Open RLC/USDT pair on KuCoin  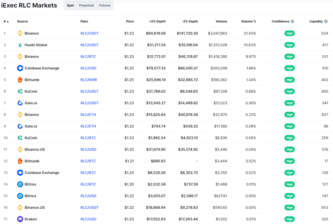pyautogui.click(x=89, y=91)
